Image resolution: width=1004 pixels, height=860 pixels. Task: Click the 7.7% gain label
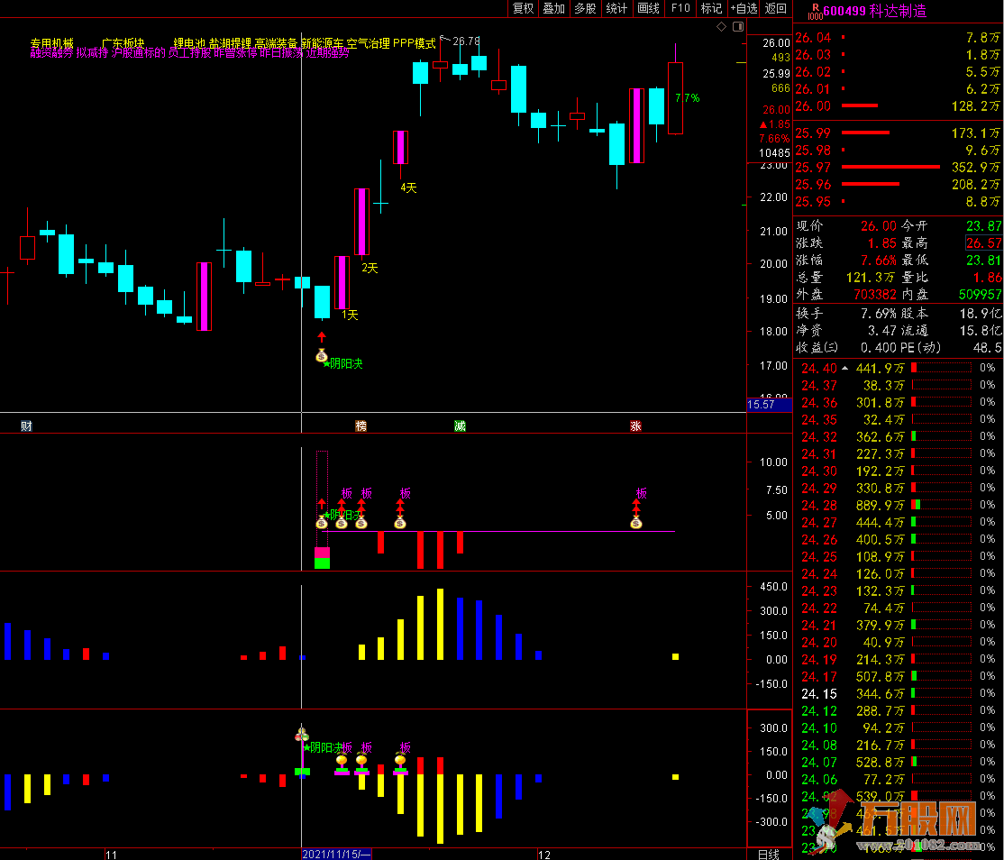(x=687, y=98)
